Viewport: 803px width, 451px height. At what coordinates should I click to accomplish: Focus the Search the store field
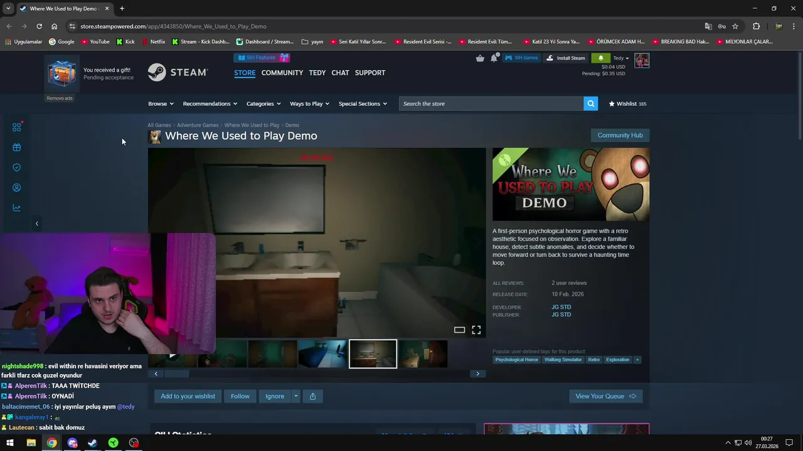coord(491,104)
